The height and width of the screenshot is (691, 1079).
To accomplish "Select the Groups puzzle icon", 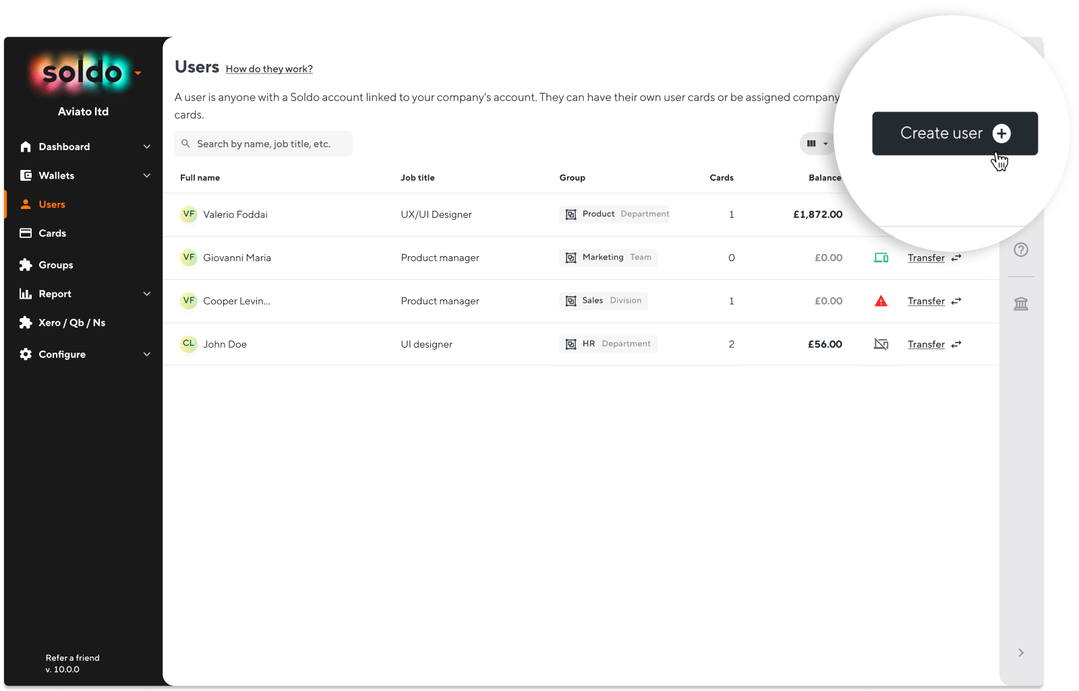I will 25,264.
